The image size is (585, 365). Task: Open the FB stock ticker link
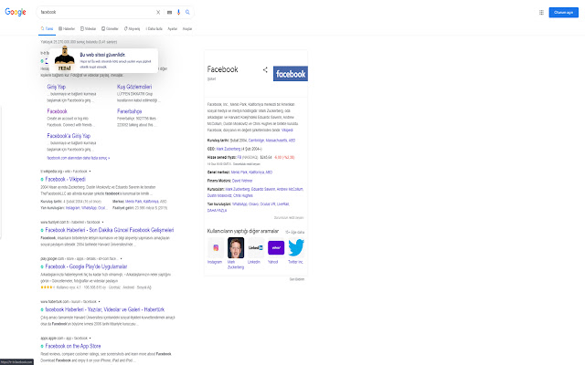(x=239, y=158)
